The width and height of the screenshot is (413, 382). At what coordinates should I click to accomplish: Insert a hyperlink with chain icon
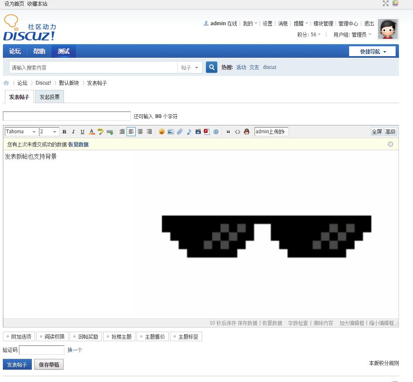coord(110,132)
